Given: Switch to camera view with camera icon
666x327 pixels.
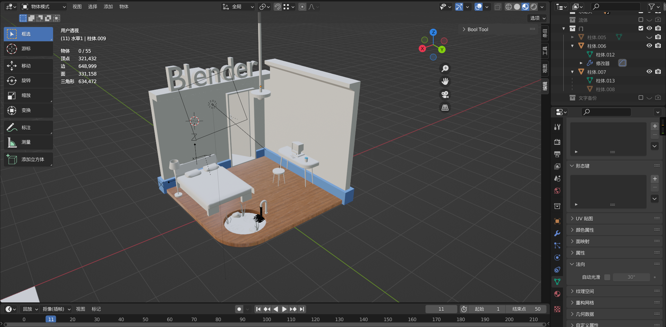Looking at the screenshot, I should tap(445, 95).
